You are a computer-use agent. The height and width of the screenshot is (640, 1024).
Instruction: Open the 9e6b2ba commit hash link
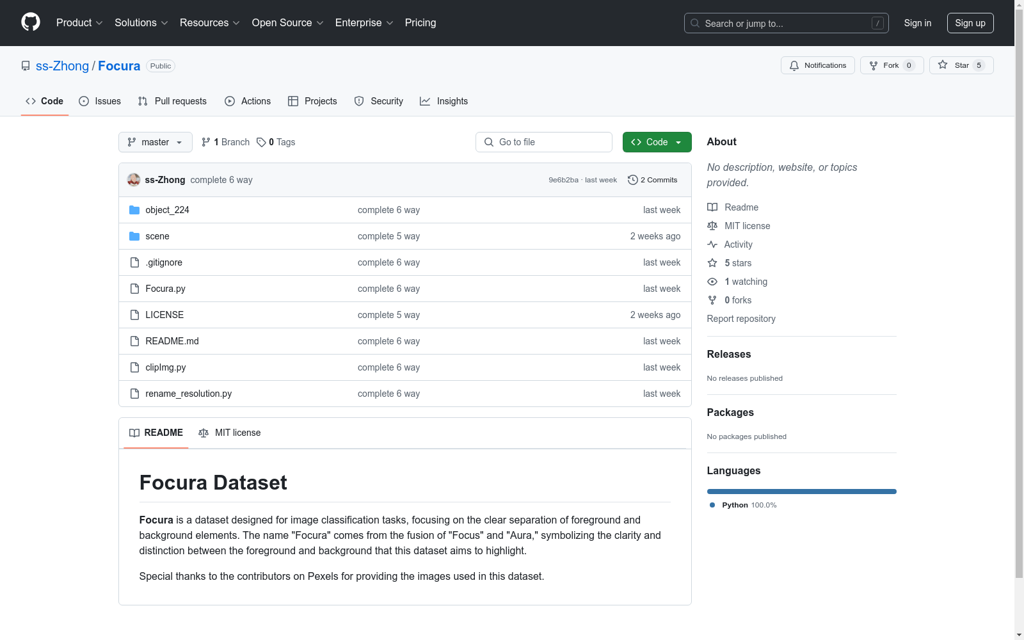[563, 180]
